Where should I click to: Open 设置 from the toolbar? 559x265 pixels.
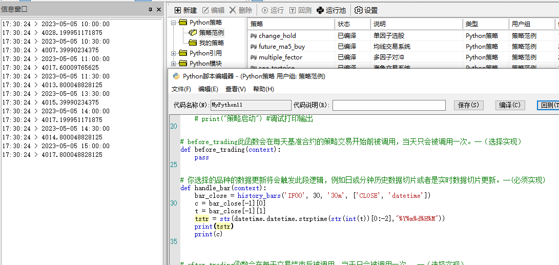366,10
